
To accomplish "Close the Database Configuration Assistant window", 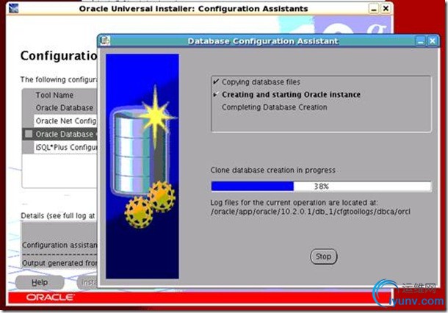I will [x=433, y=41].
